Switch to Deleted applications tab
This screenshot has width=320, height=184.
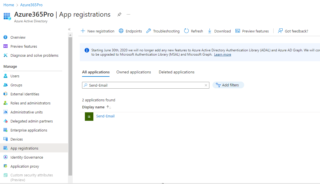(177, 72)
